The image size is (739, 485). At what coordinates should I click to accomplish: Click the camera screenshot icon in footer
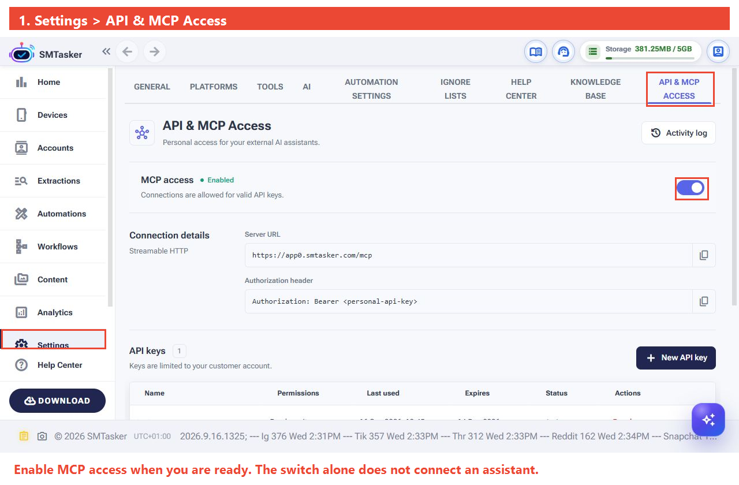pyautogui.click(x=42, y=436)
